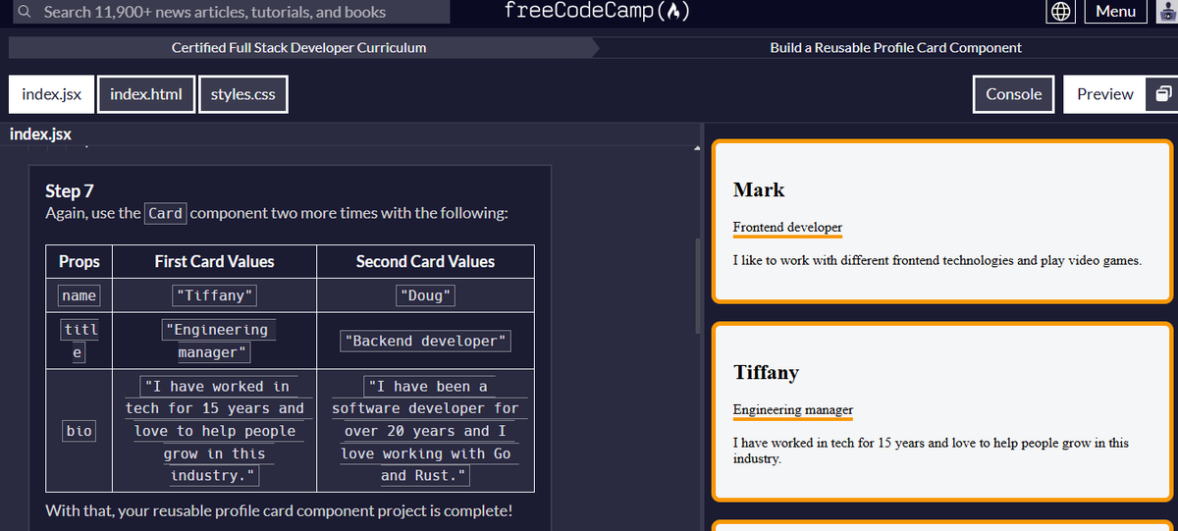Viewport: 1178px width, 531px height.
Task: Open the Menu button
Action: click(x=1115, y=12)
